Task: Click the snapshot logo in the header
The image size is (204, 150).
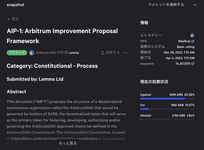Action: tap(15, 5)
